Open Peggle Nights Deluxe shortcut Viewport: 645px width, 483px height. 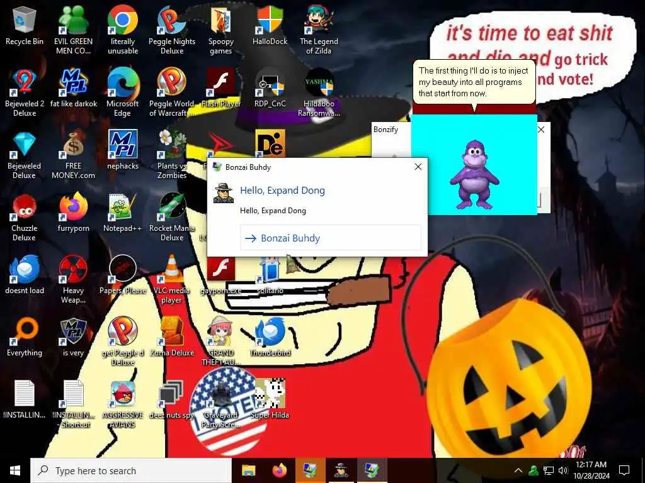pos(172,30)
